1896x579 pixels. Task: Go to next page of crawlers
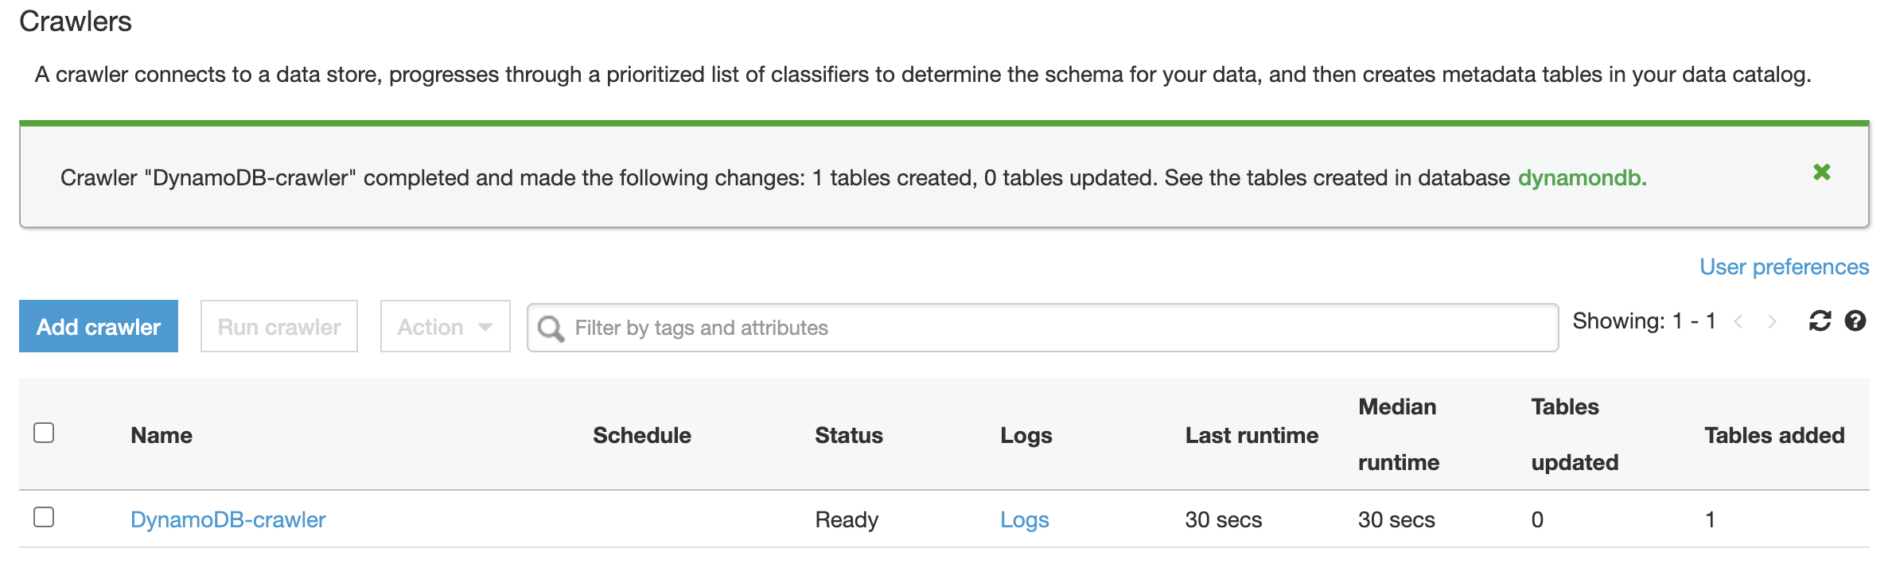[1772, 321]
